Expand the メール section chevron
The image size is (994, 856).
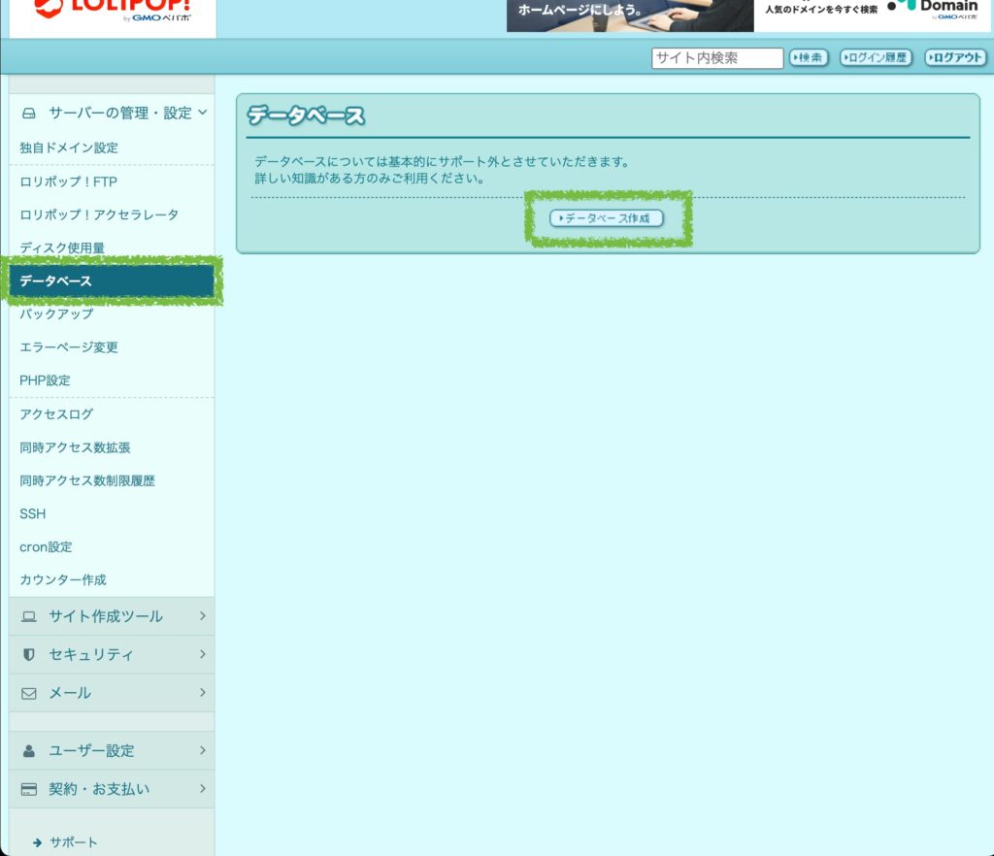coord(202,692)
